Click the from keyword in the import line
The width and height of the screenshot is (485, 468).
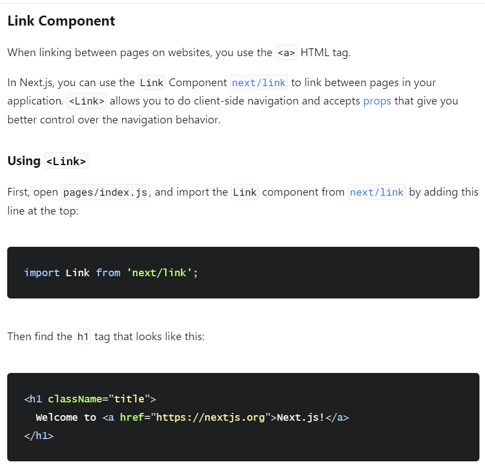108,273
